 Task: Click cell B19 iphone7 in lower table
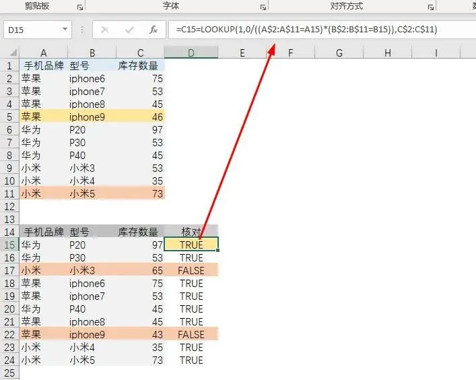92,296
